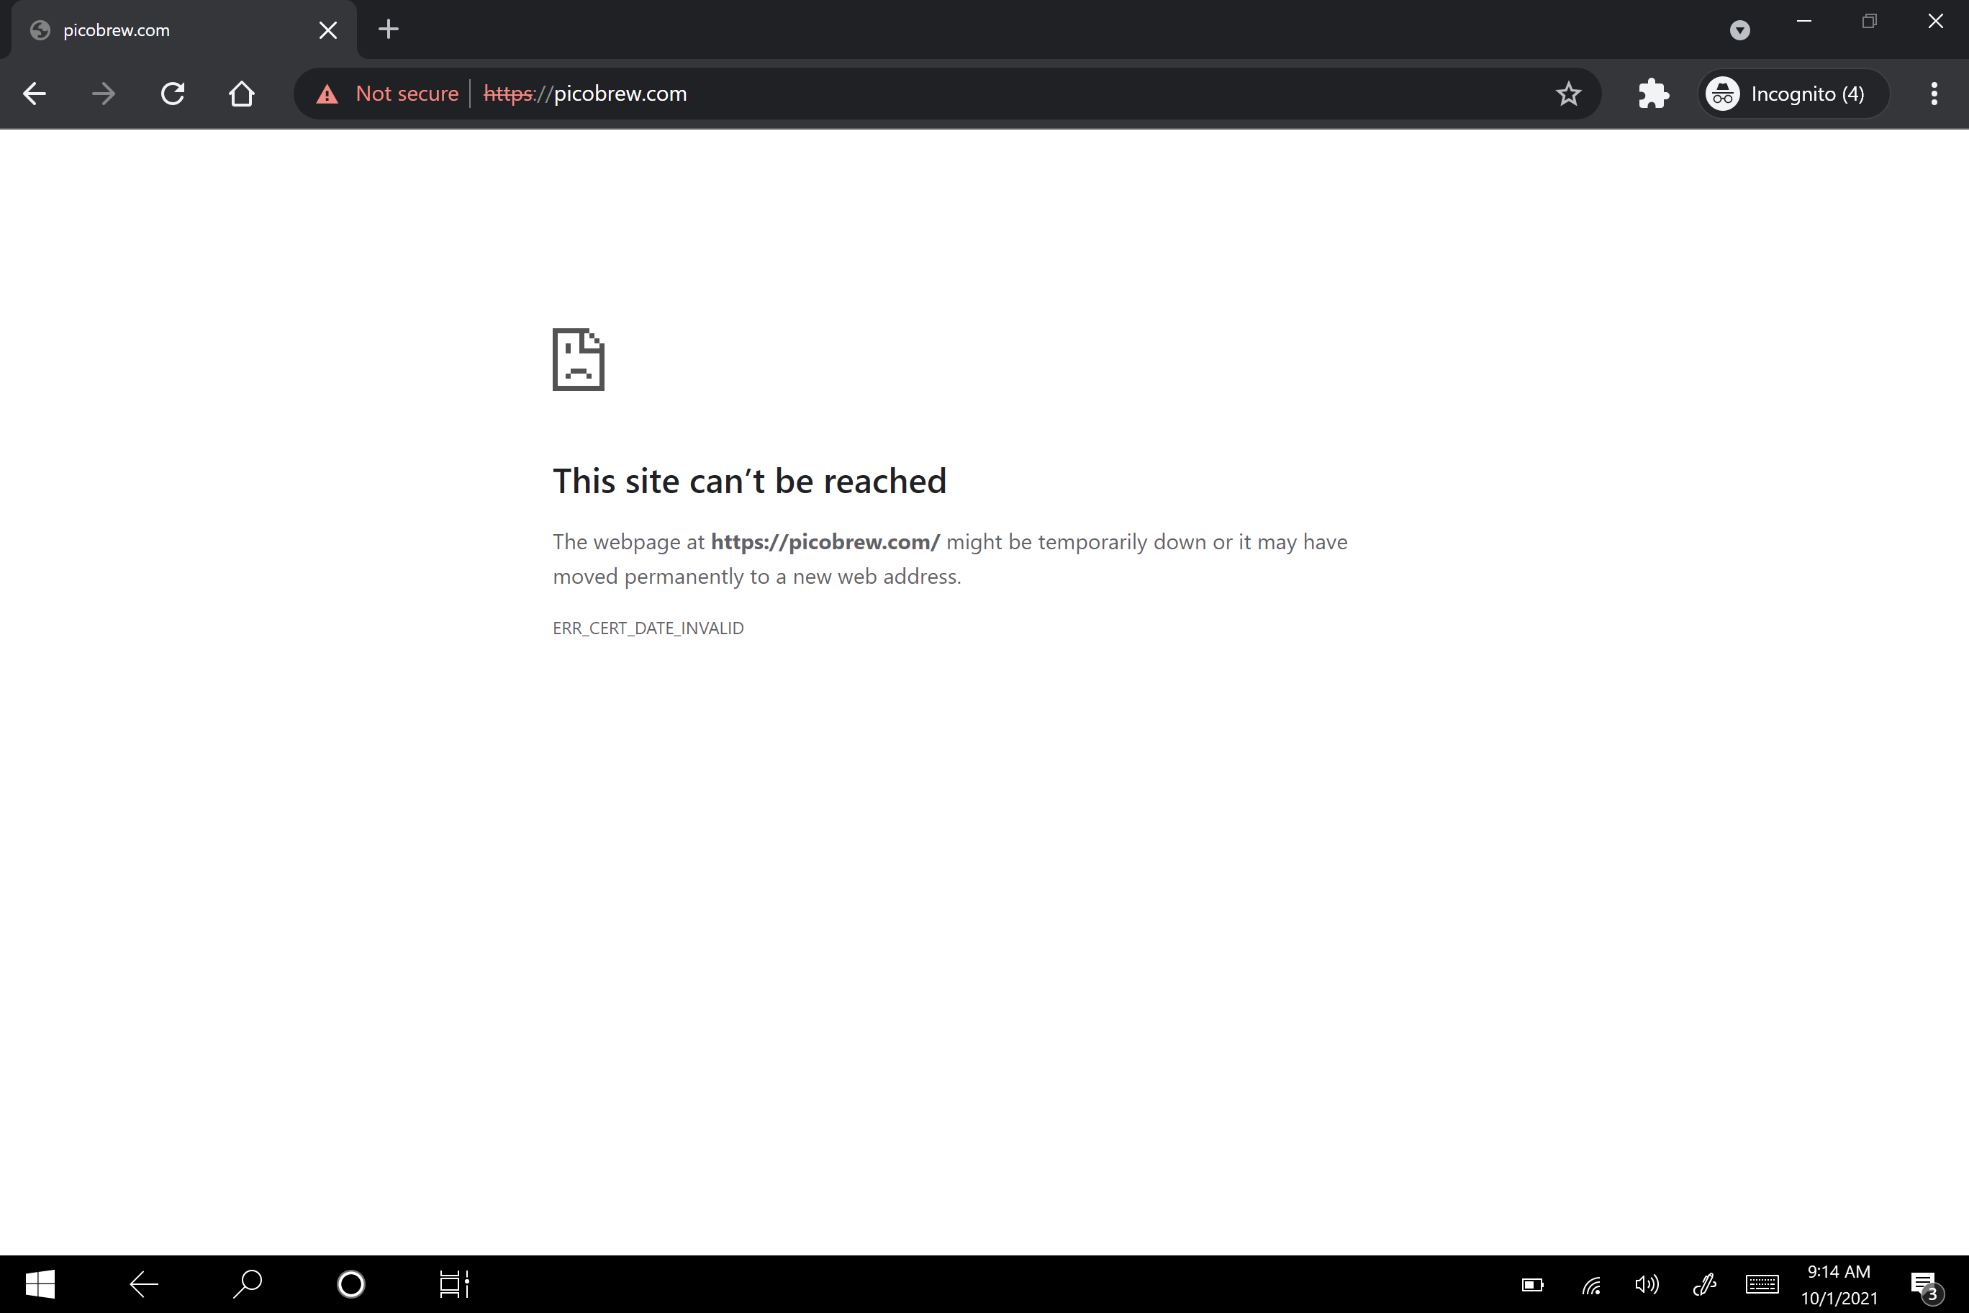Open the volume speaker tray icon
This screenshot has width=1969, height=1313.
click(1647, 1284)
